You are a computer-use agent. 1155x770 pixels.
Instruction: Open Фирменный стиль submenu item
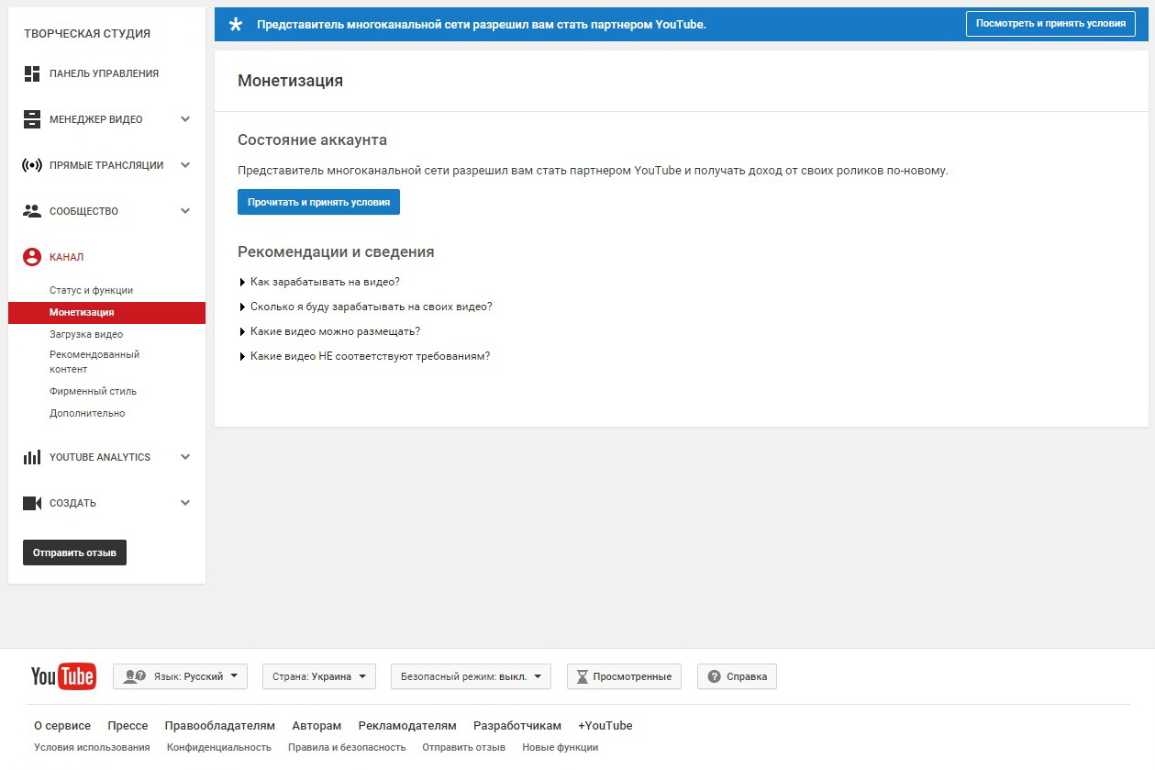[93, 391]
